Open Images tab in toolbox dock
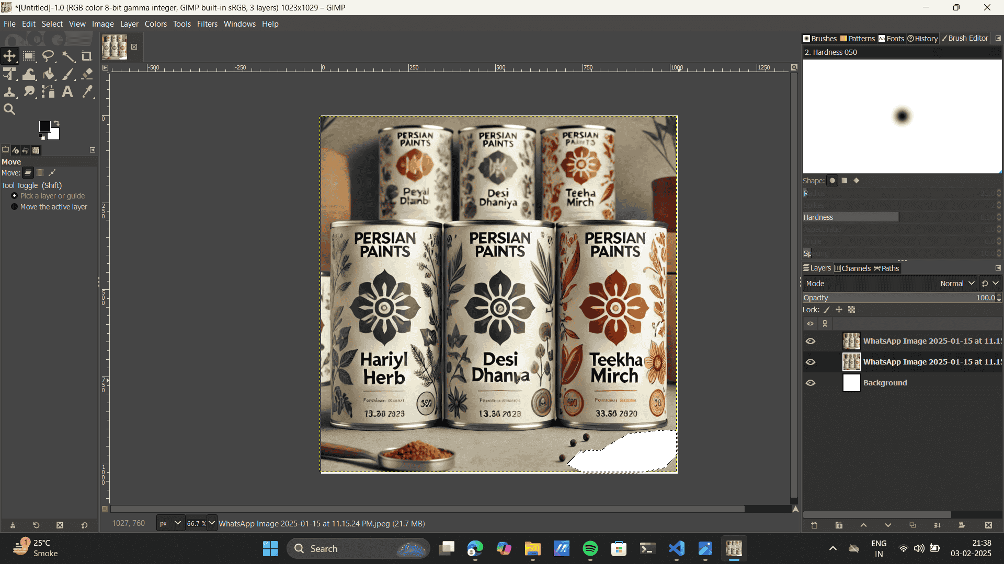 (36, 150)
